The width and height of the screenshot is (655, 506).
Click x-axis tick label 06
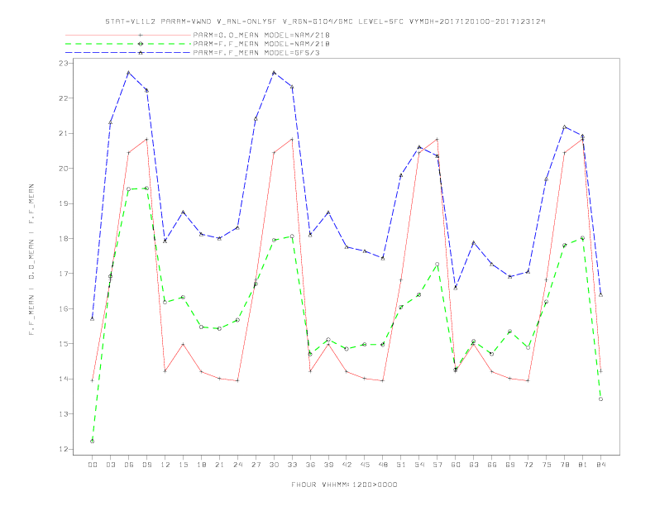point(129,465)
